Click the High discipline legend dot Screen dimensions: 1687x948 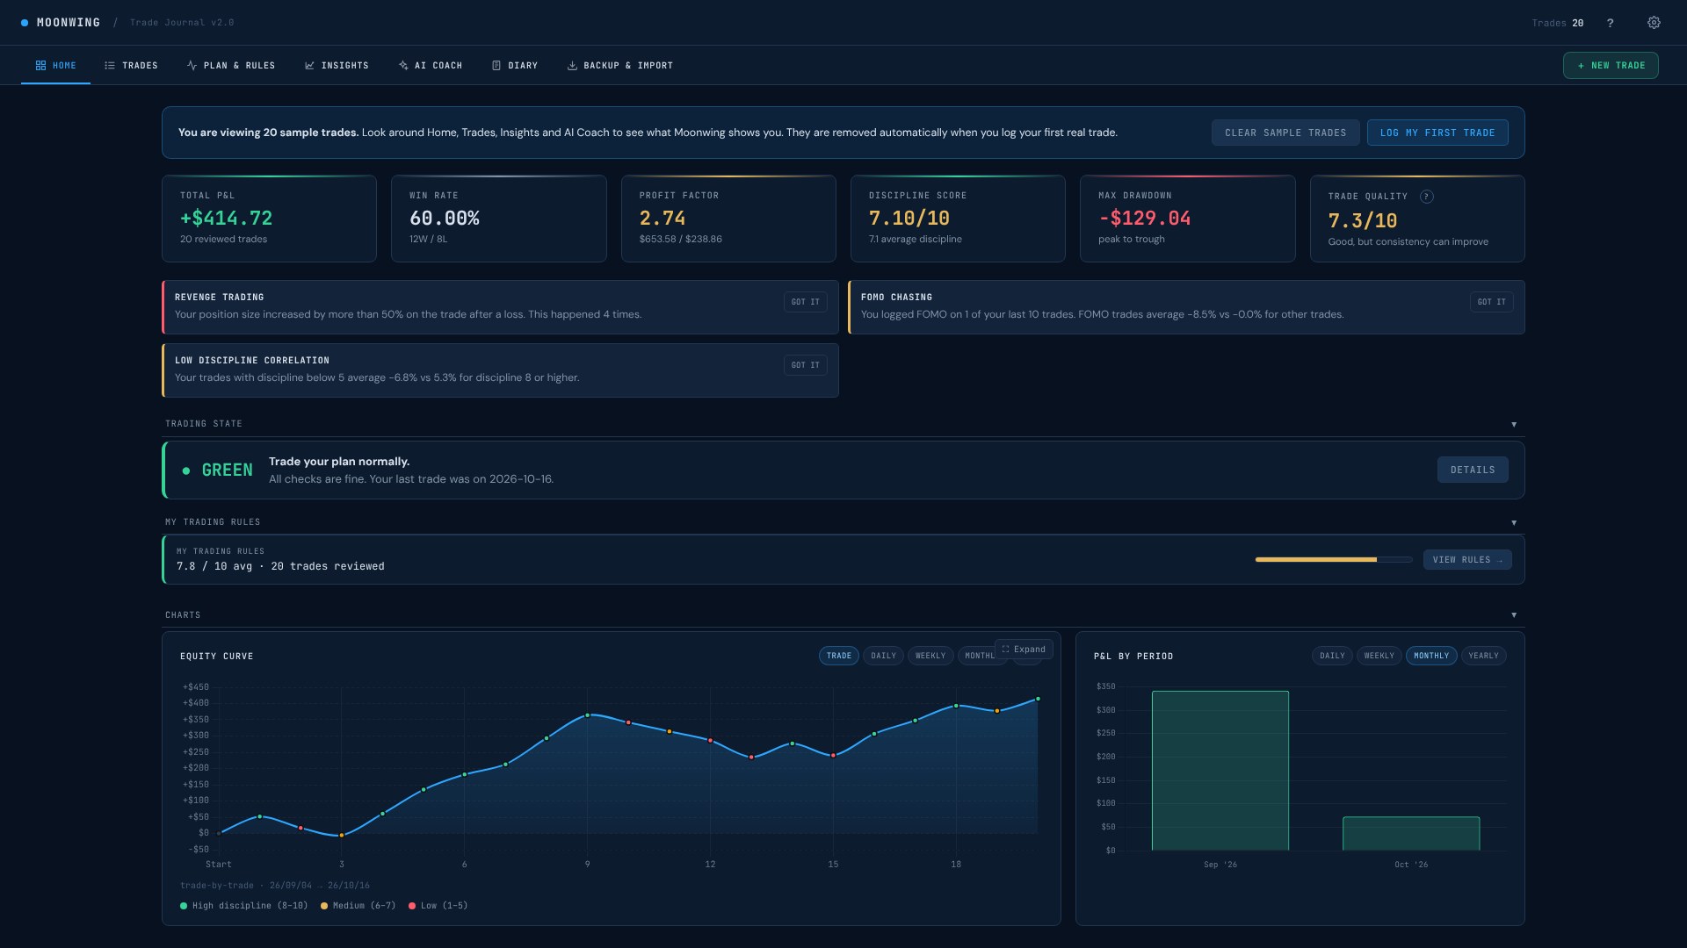(184, 906)
